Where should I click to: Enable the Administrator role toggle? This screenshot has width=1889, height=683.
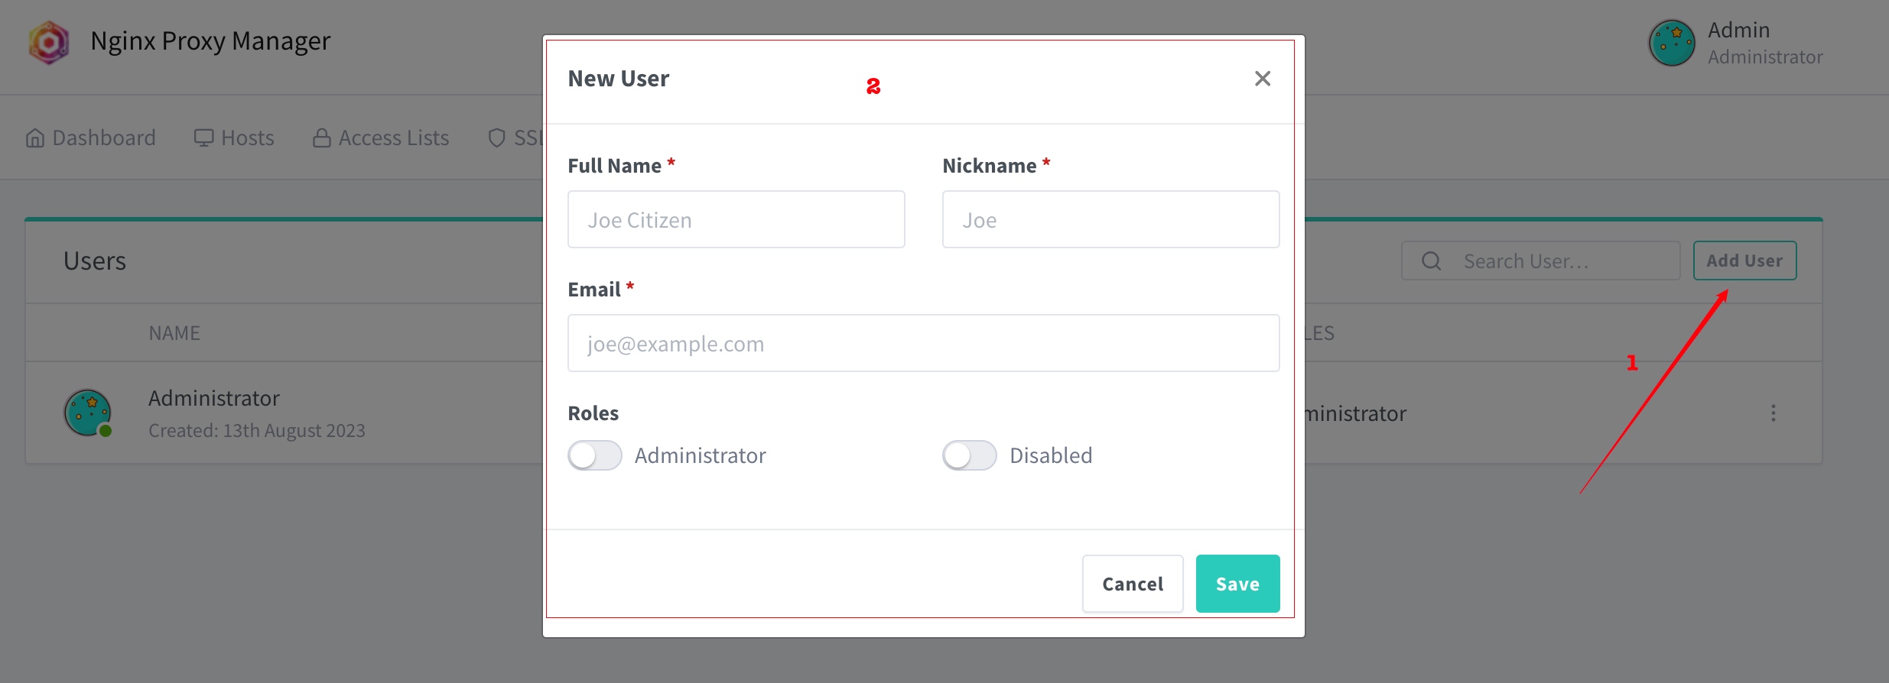click(595, 456)
